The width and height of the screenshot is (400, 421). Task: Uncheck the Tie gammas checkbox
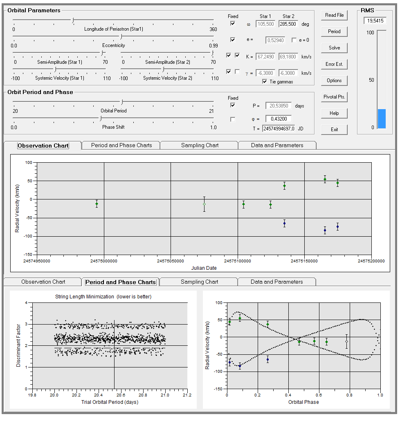[x=265, y=81]
